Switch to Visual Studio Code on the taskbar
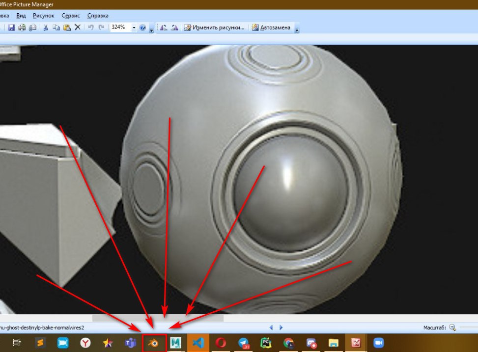 click(198, 343)
